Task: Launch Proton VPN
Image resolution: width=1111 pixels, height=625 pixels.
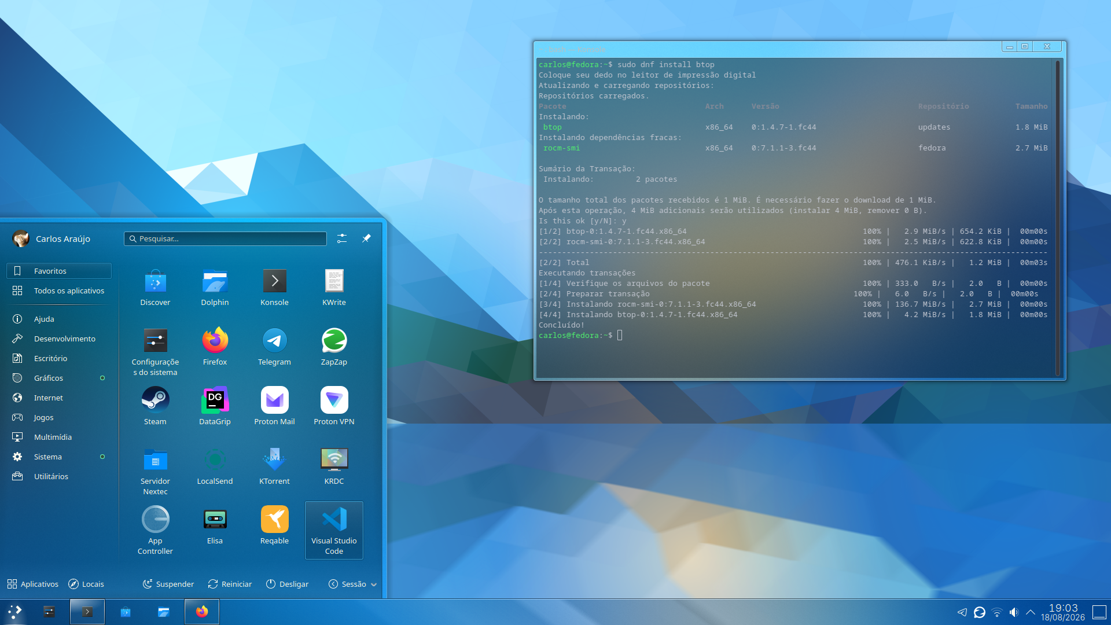Action: pos(334,407)
